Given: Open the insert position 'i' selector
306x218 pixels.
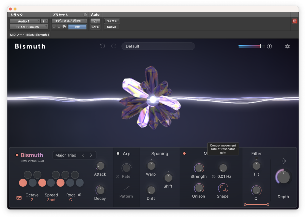Looking at the screenshot, I should pyautogui.click(x=45, y=21).
